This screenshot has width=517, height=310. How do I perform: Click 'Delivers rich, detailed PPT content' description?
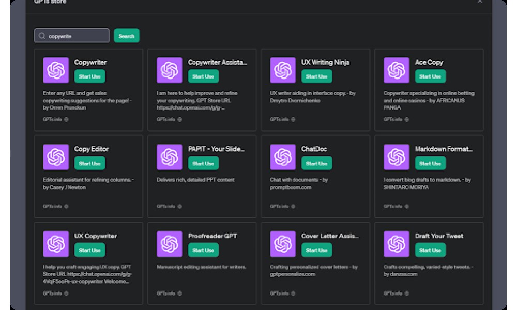[195, 180]
